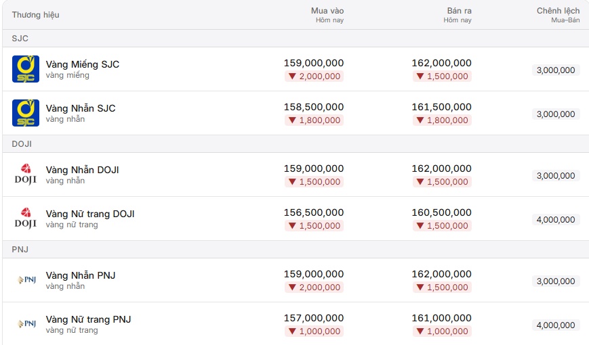Click the DOJI group section header

coord(296,144)
